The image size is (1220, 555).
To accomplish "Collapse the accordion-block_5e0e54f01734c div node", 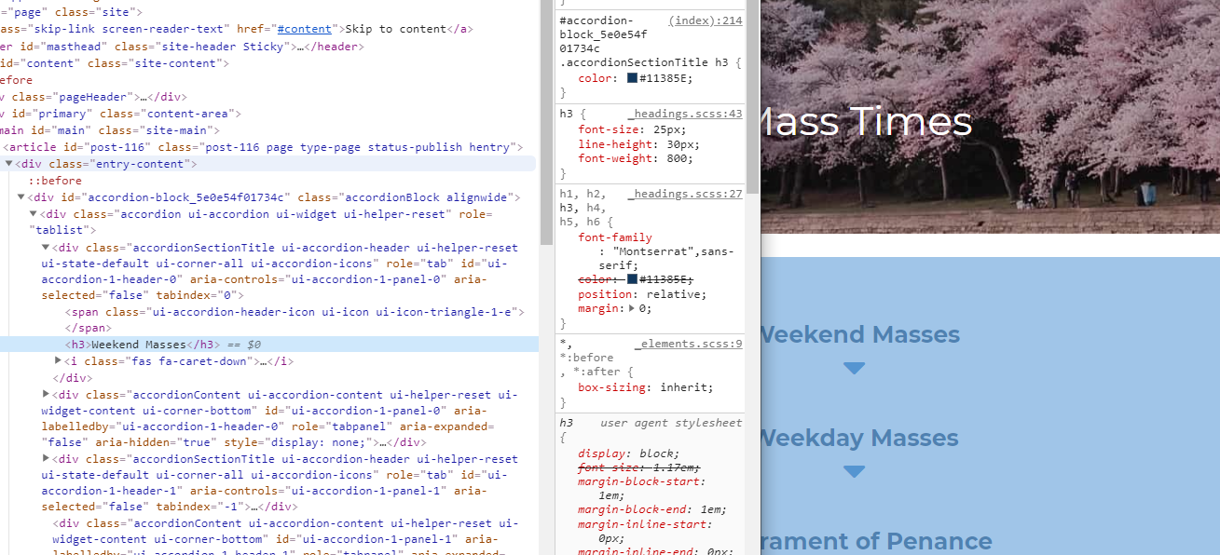I will pos(21,197).
